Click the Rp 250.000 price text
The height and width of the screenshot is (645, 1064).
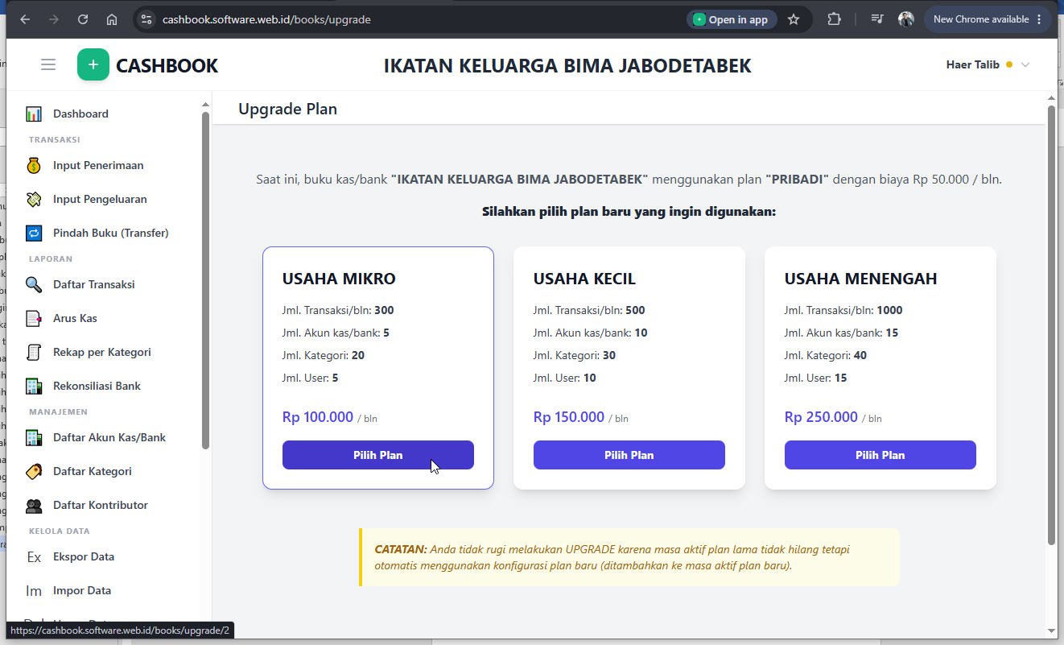pos(821,417)
